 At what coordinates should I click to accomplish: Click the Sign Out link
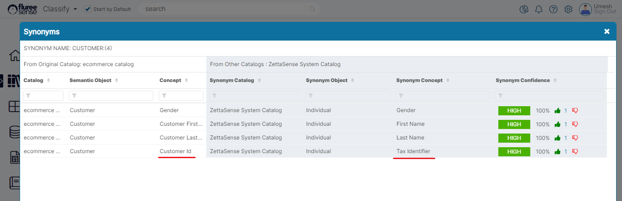coord(605,12)
